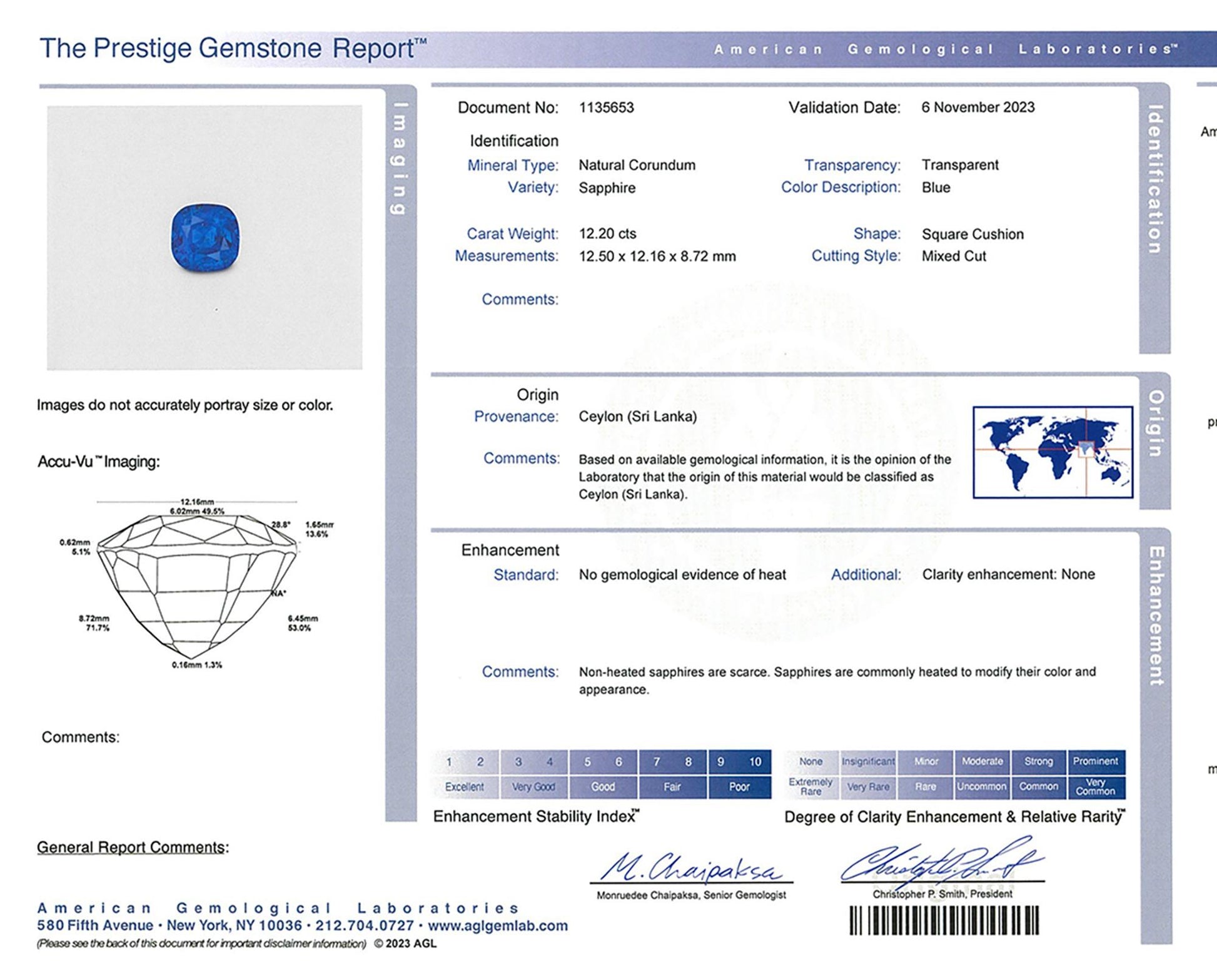Click the Prominent clarity enhancement cell
This screenshot has width=1217, height=974.
(x=1096, y=761)
